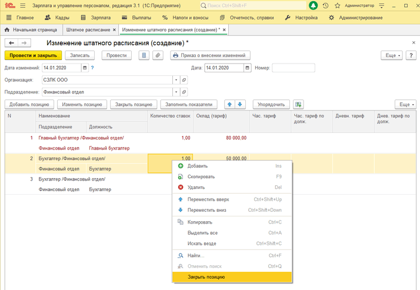Open the Зарплата section in main menu
The height and width of the screenshot is (290, 420).
pos(96,18)
